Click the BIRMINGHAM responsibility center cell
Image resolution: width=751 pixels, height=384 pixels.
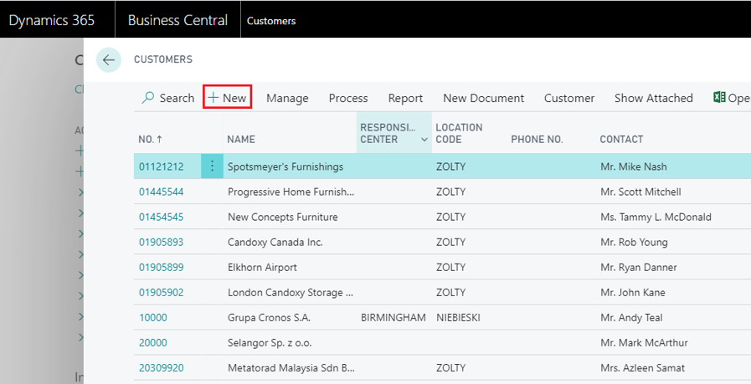(x=394, y=317)
